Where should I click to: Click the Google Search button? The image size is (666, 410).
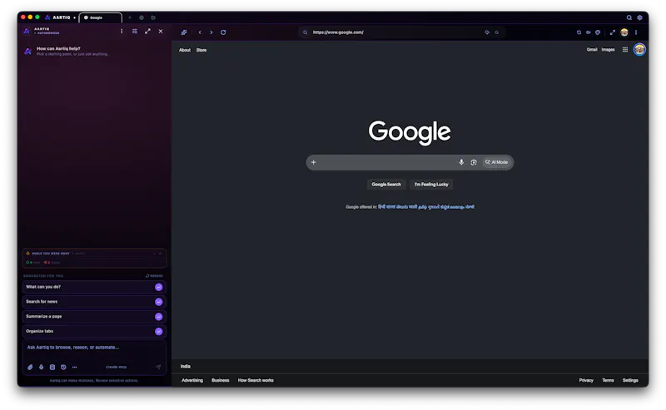(x=386, y=184)
